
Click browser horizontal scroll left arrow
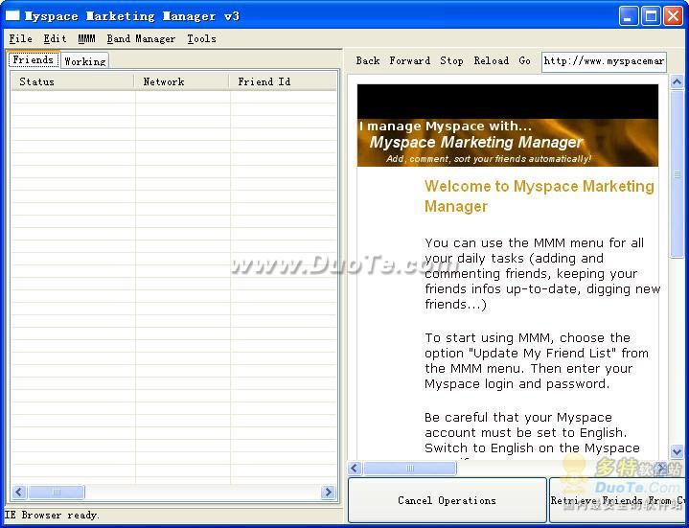tap(356, 469)
